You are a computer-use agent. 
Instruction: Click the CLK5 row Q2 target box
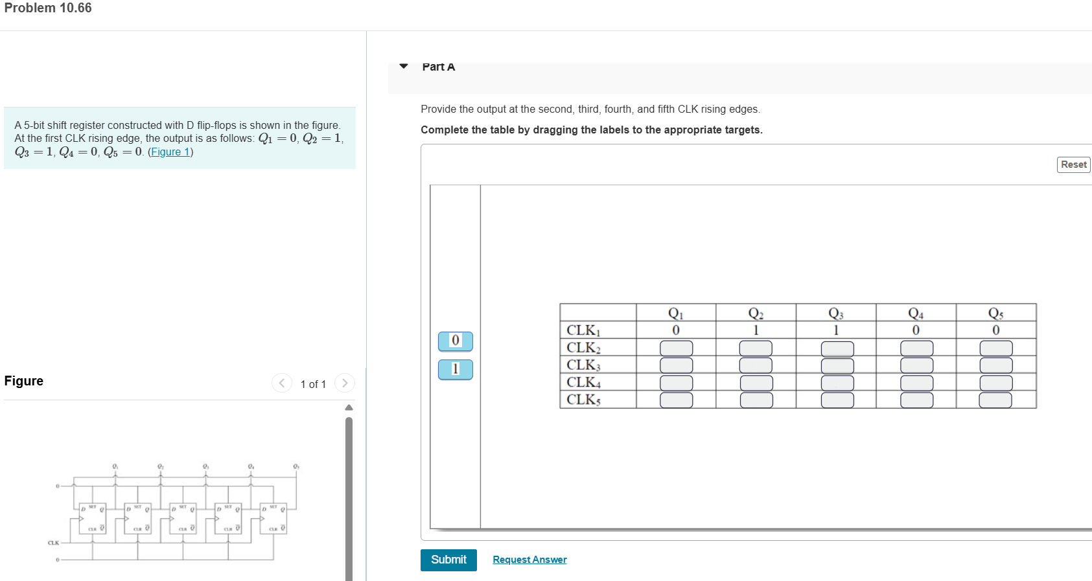pyautogui.click(x=756, y=400)
